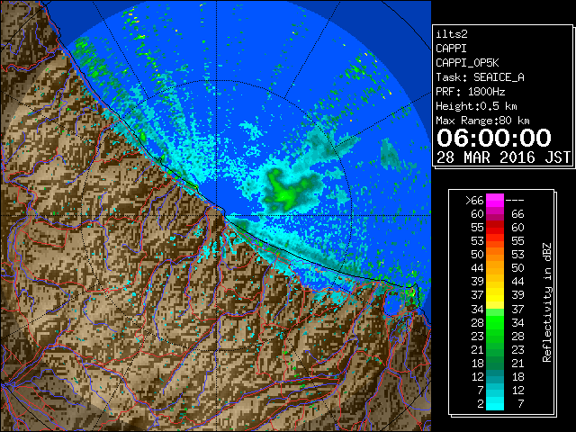Image resolution: width=576 pixels, height=432 pixels.
Task: Click the '>66' legend value label
Action: (474, 201)
